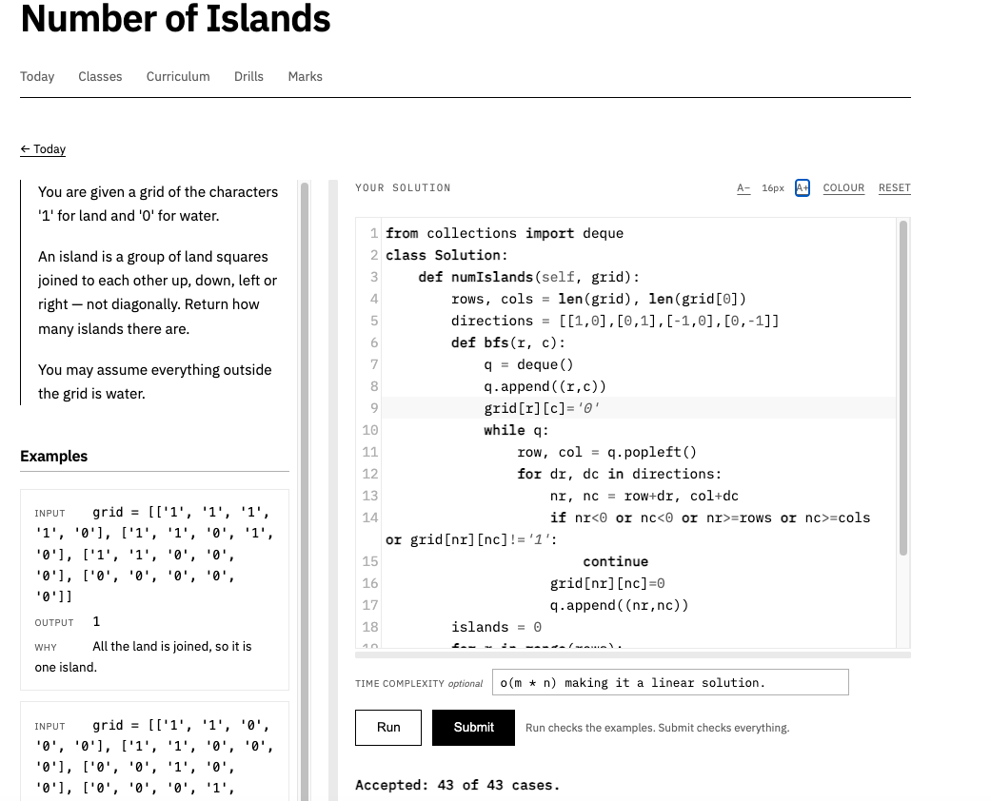Go back via the ← Today link
The image size is (991, 801).
pos(43,149)
